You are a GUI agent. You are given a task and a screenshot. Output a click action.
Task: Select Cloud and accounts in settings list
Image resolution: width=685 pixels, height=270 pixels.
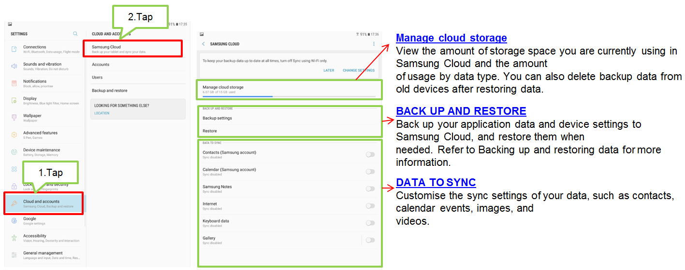click(44, 203)
